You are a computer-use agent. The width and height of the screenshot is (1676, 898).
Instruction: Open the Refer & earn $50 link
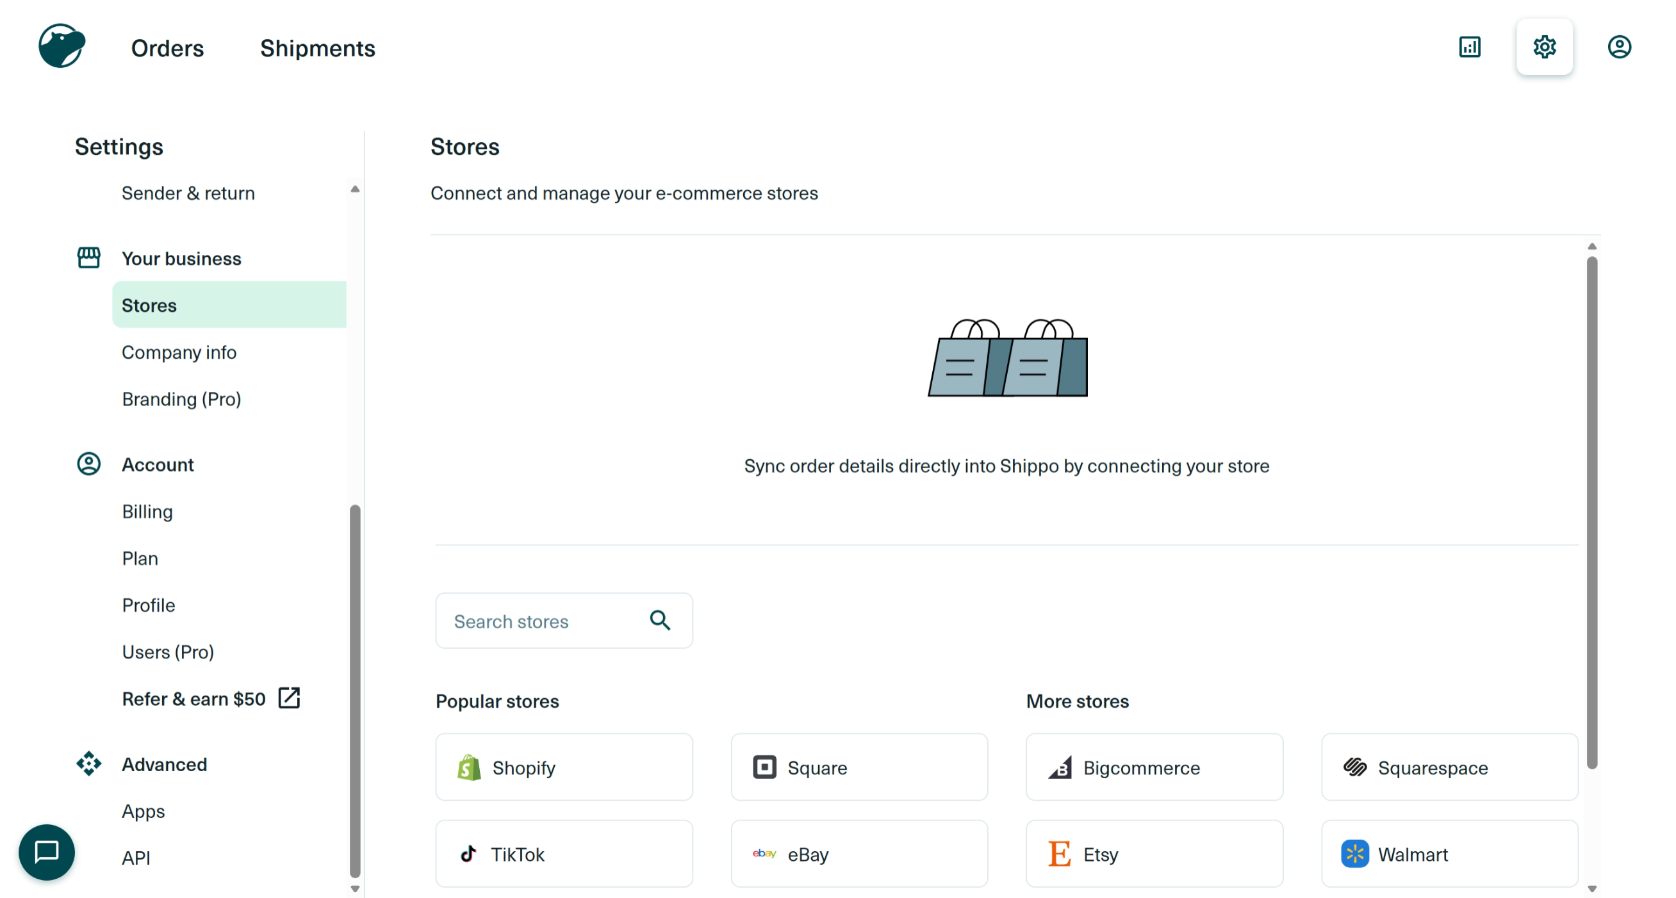click(x=194, y=698)
